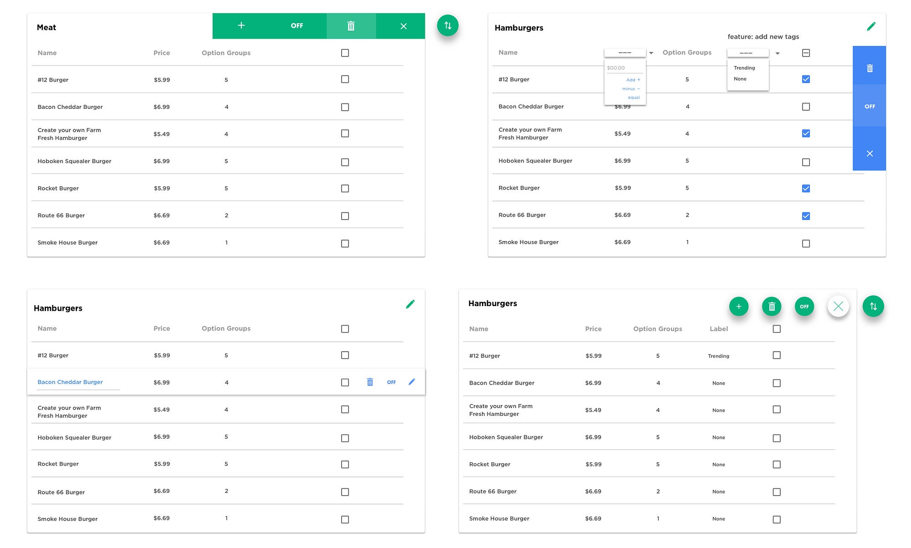911x548 pixels.
Task: Click trash icon in Meat green toolbar
Action: click(351, 26)
